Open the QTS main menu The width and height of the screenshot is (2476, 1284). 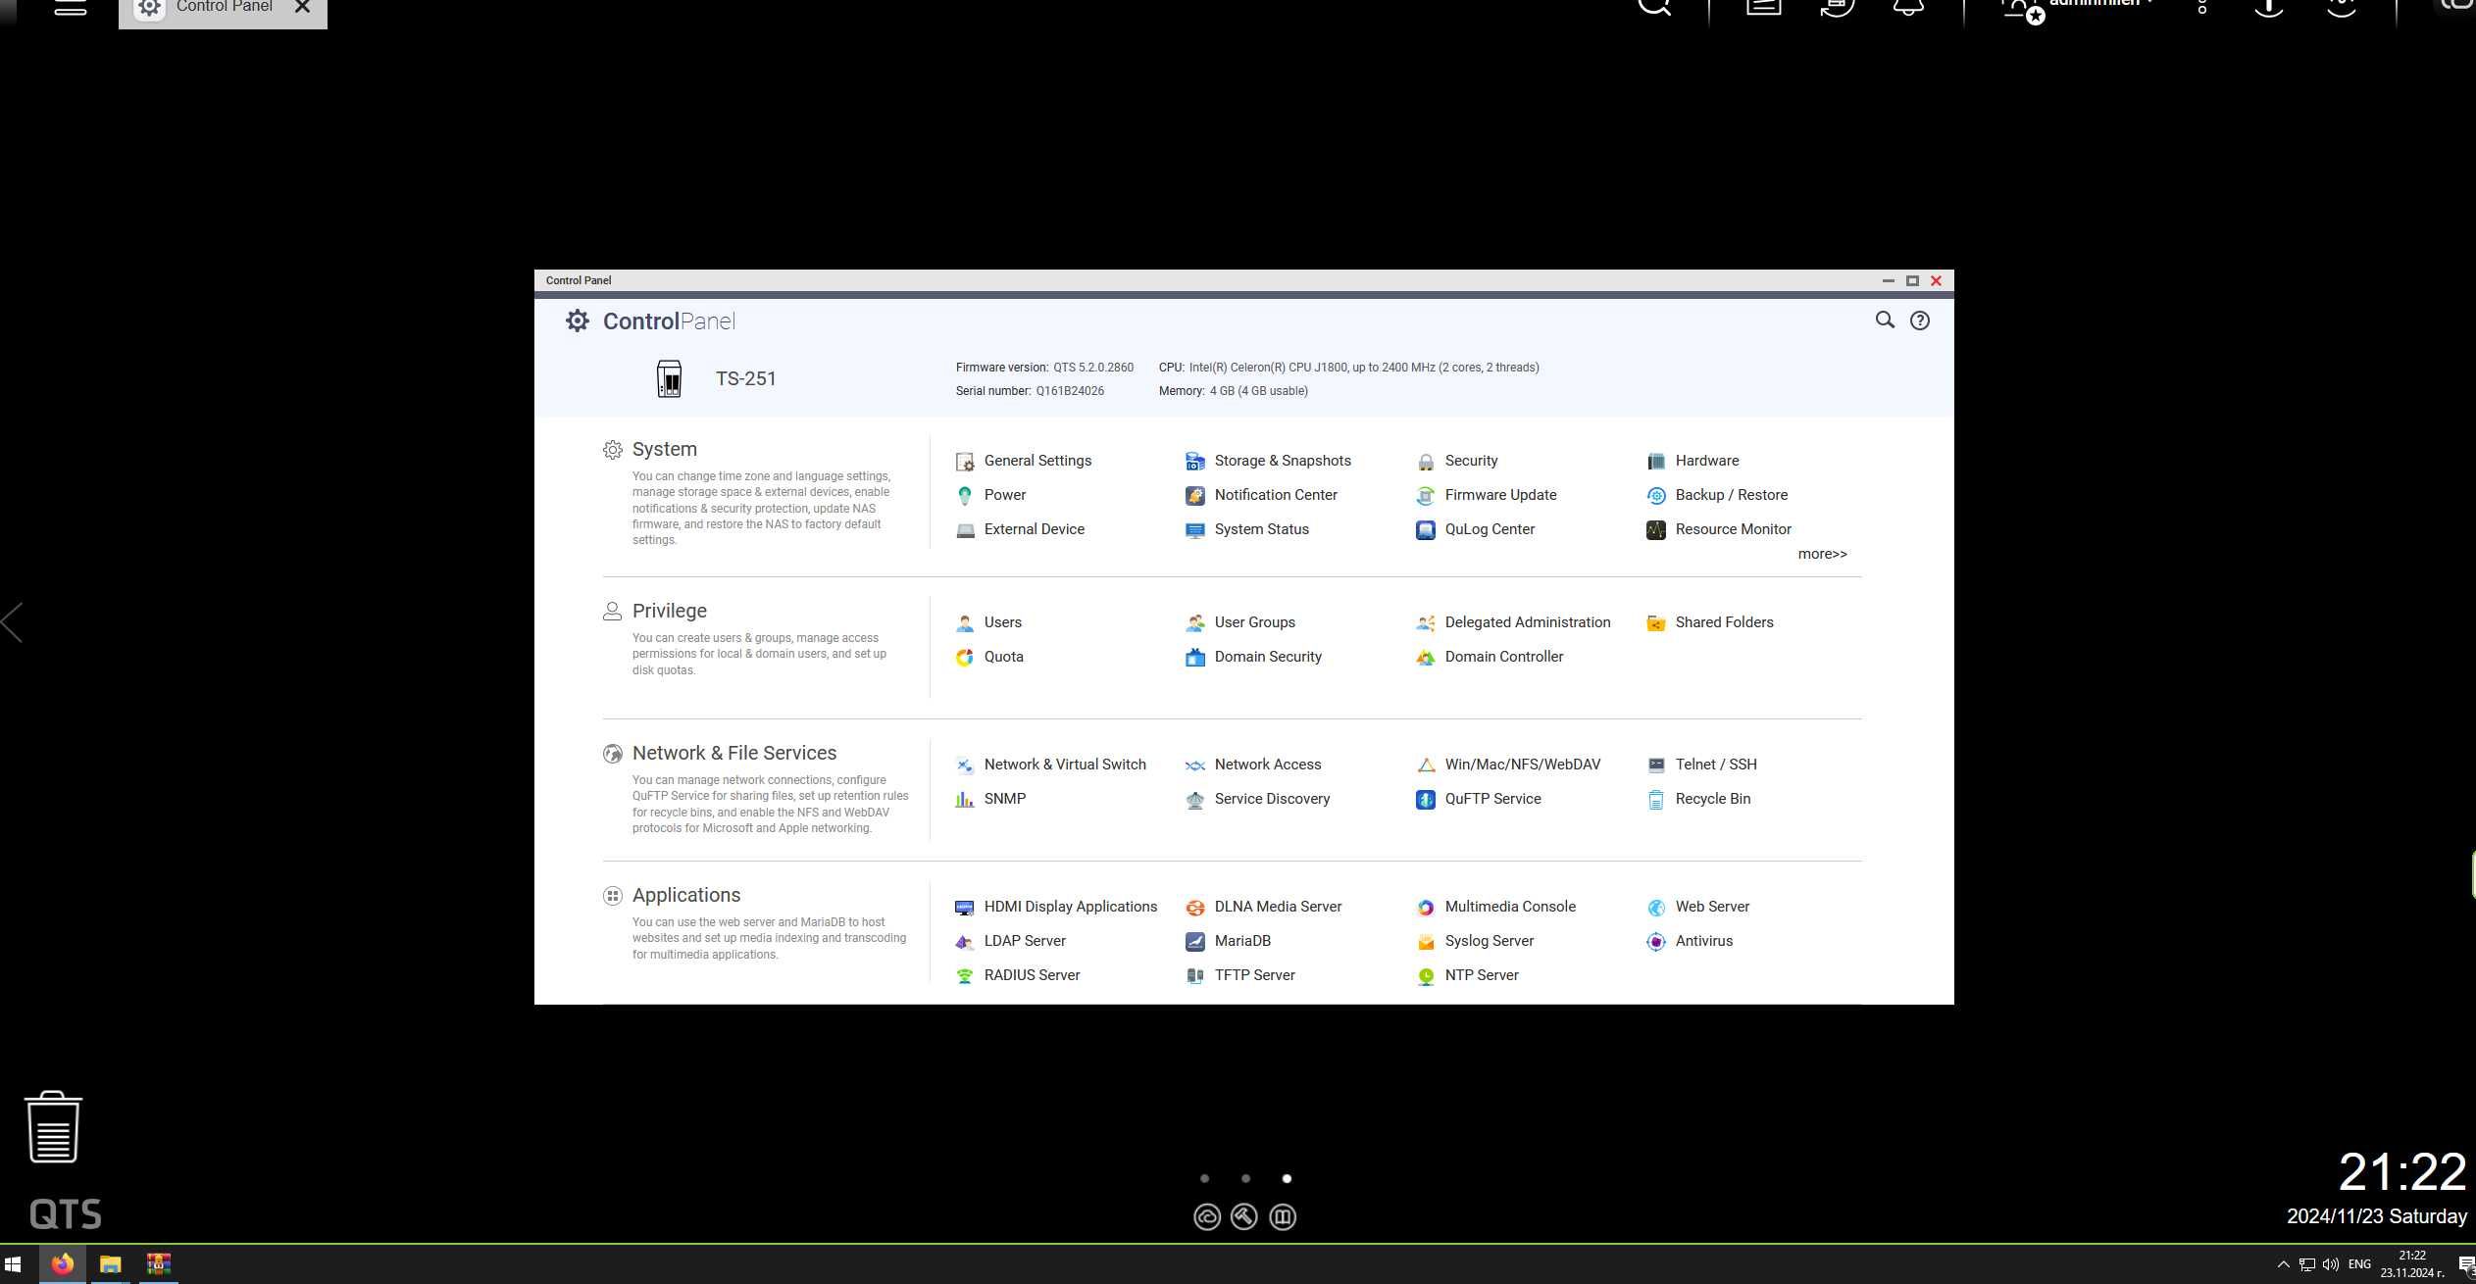click(x=71, y=7)
